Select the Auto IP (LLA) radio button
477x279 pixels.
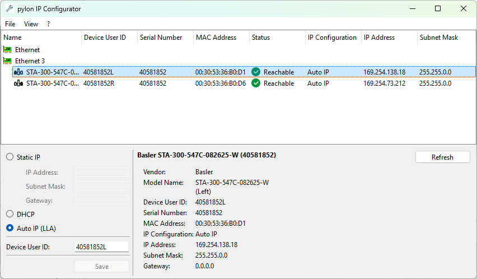[10, 228]
